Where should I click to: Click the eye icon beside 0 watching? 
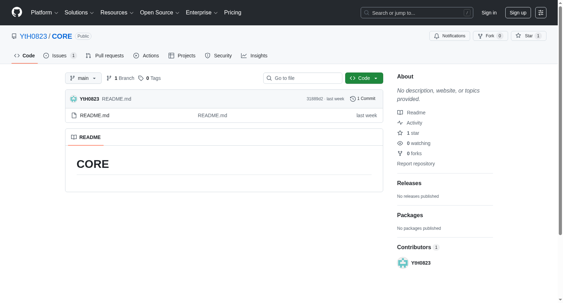click(400, 143)
